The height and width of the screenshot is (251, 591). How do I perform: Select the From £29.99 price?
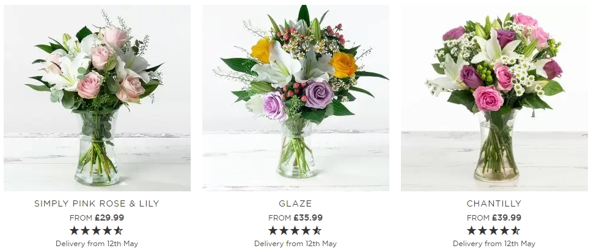click(97, 217)
